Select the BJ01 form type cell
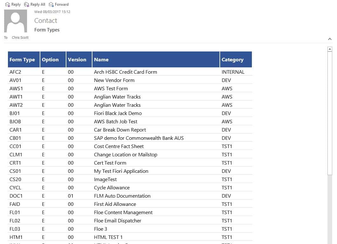 [x=15, y=113]
